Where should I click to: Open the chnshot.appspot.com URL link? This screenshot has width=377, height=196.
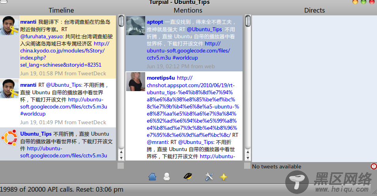point(193,106)
